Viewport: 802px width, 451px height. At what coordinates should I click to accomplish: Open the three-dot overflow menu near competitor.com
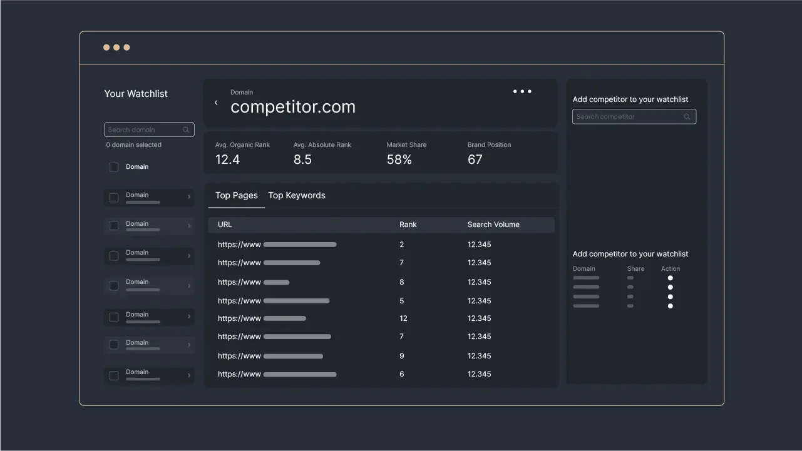[x=522, y=91]
